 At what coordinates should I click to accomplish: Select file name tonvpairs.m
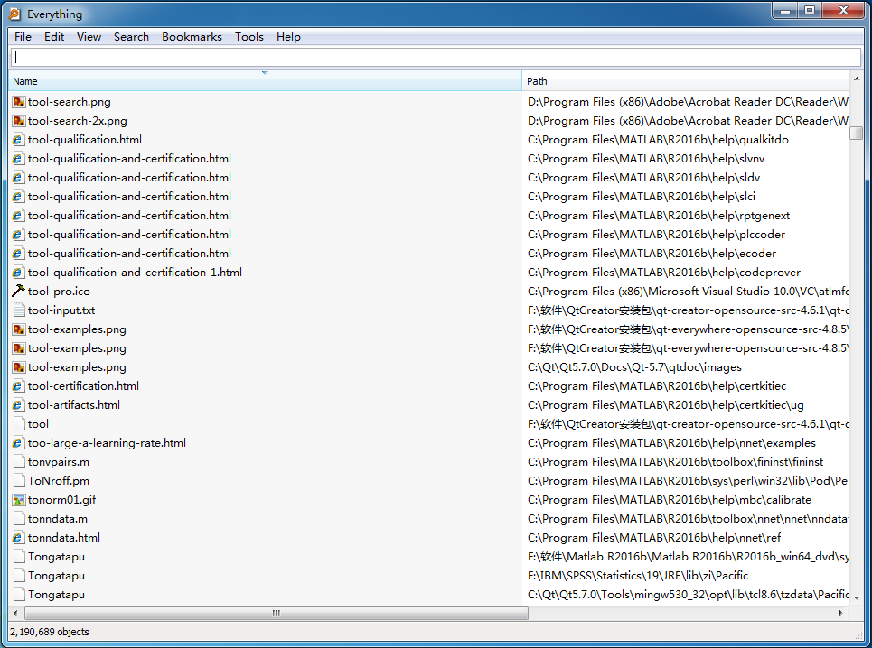point(59,461)
